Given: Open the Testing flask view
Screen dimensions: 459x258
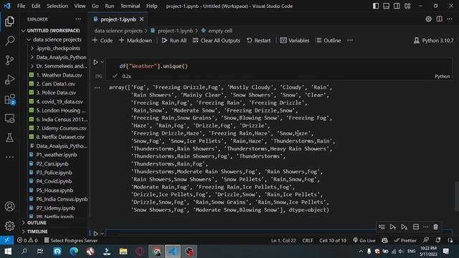Looking at the screenshot, I should point(9,138).
